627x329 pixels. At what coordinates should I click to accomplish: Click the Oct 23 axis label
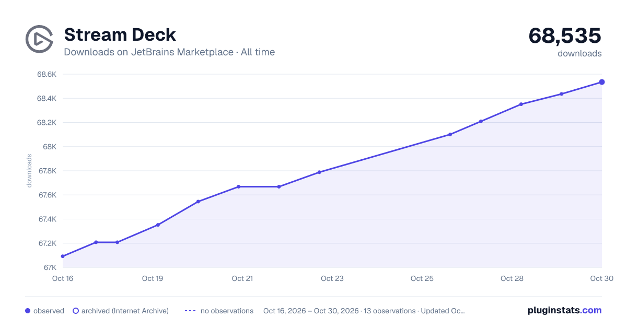pos(332,278)
